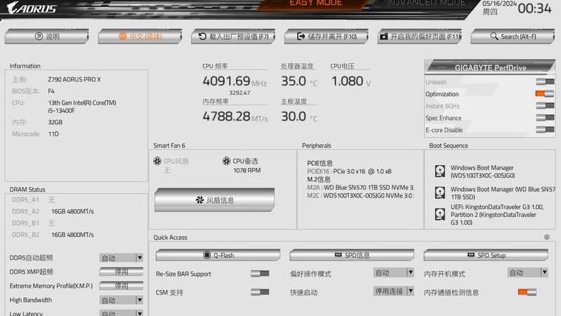Click CPU备选 fan icon

click(x=227, y=161)
